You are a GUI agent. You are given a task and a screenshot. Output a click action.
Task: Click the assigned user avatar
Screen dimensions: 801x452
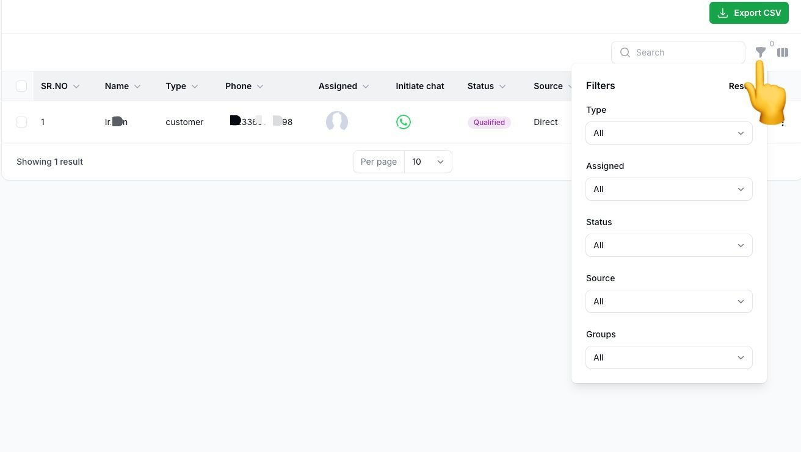337,122
